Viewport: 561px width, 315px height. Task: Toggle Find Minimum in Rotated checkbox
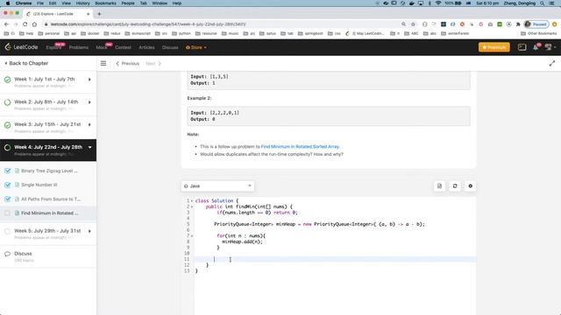(8, 213)
